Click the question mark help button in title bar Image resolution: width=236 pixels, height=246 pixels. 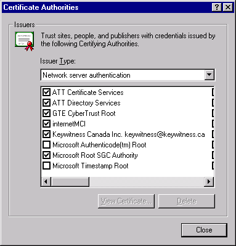point(217,7)
